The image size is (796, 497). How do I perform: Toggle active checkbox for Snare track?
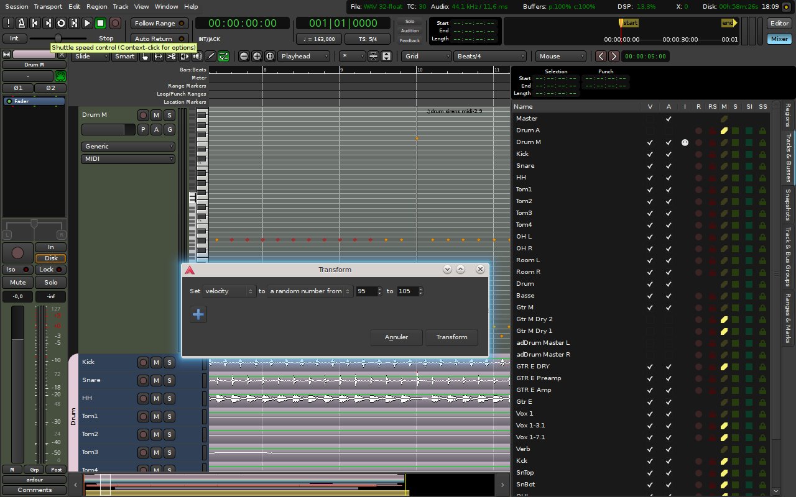coord(669,166)
